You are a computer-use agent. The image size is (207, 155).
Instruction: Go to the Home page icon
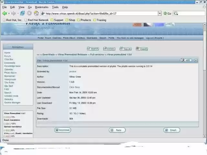[36, 13]
